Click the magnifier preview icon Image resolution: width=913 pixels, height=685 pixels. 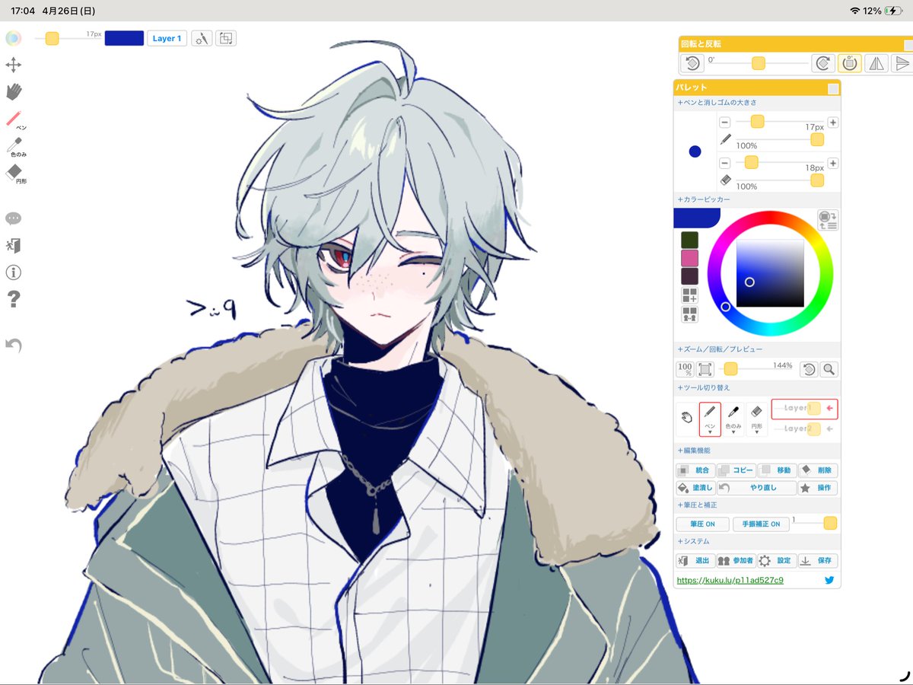829,369
